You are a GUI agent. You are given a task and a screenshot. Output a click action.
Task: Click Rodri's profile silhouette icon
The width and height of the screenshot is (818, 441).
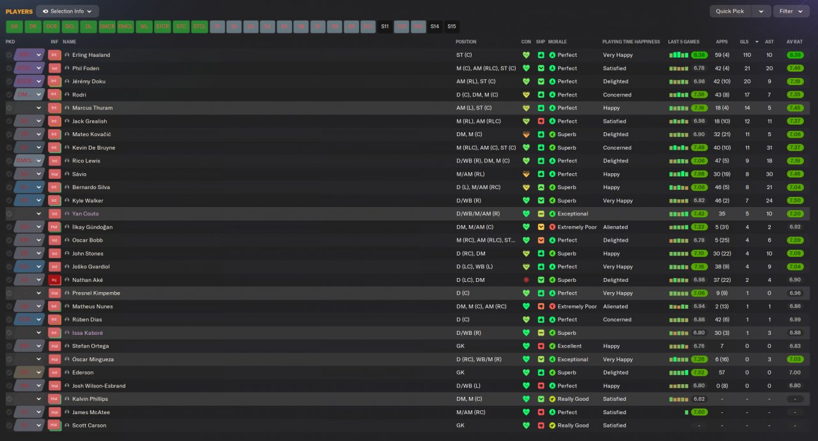click(x=67, y=95)
